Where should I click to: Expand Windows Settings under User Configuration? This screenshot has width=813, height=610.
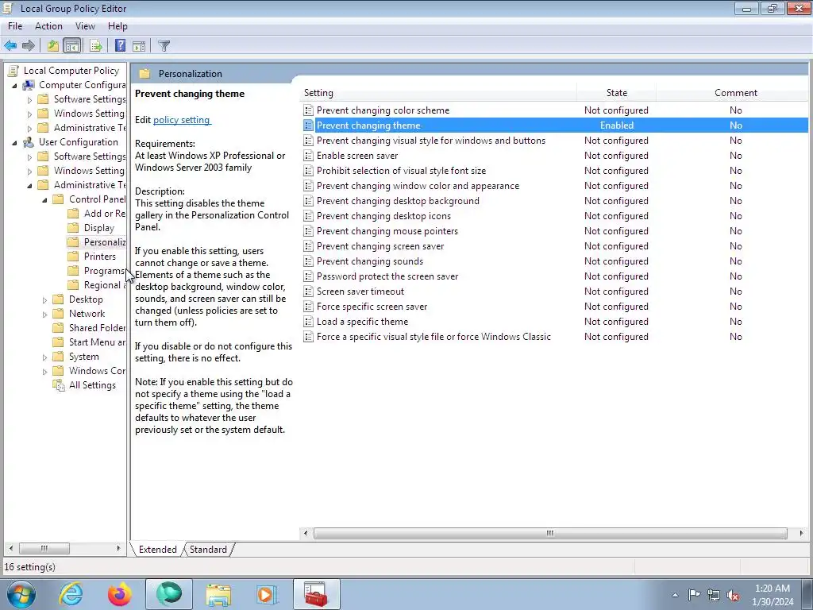[x=29, y=172]
